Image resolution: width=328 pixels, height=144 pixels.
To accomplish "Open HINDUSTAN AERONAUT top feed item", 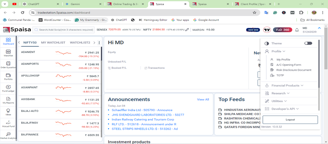I will pyautogui.click(x=239, y=110).
